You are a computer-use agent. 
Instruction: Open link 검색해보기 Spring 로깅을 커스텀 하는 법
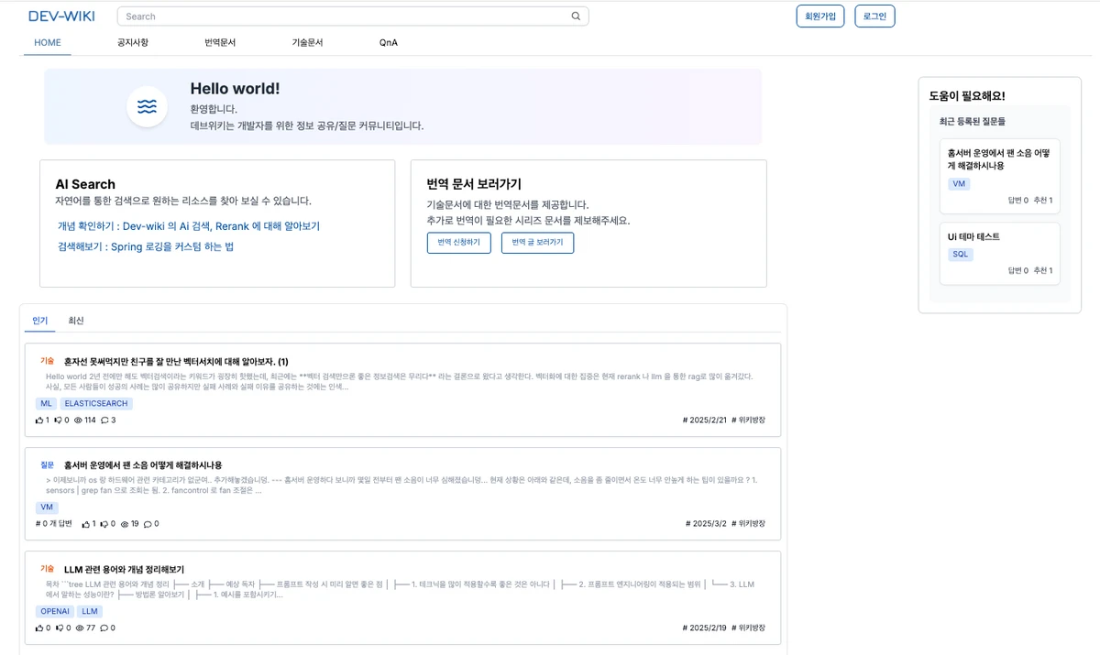click(146, 246)
